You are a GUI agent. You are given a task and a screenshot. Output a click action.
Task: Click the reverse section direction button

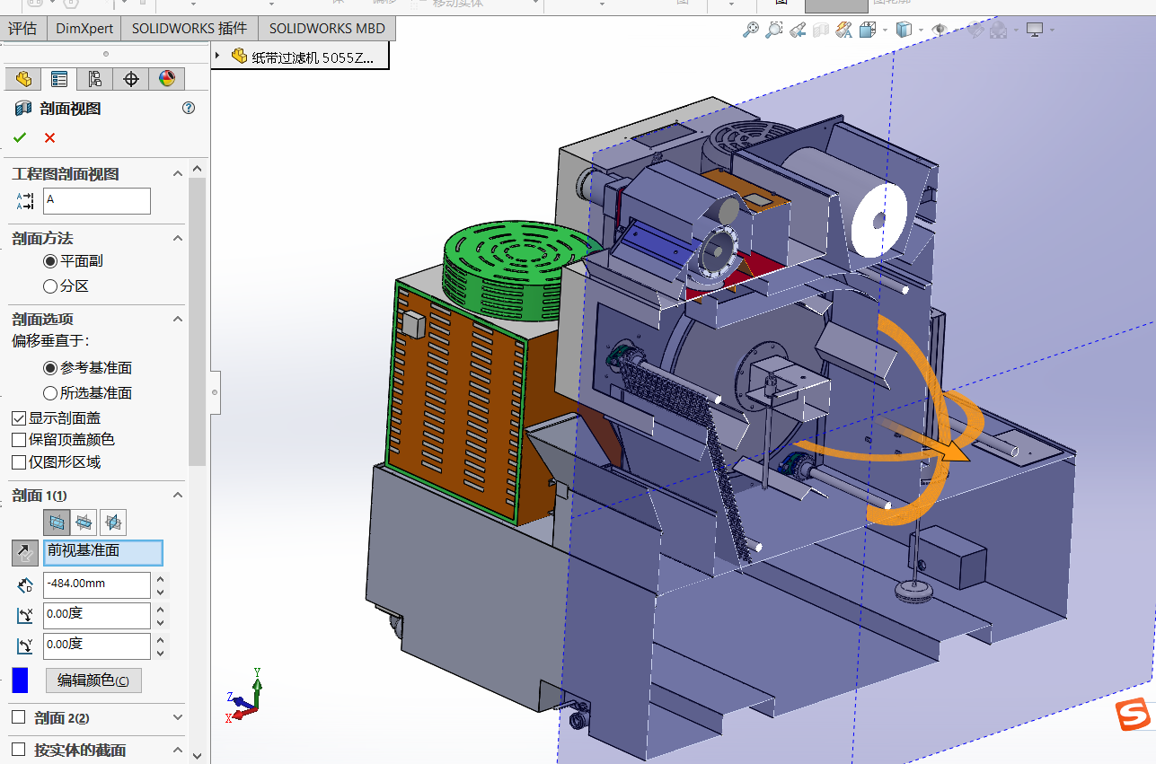(x=25, y=553)
